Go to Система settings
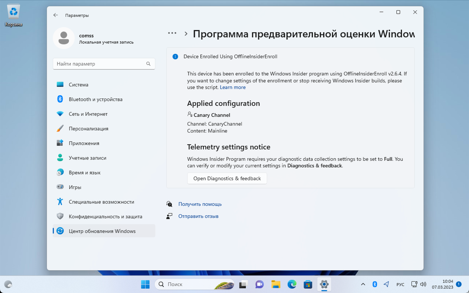Screen dimensions: 469x293 (104, 84)
